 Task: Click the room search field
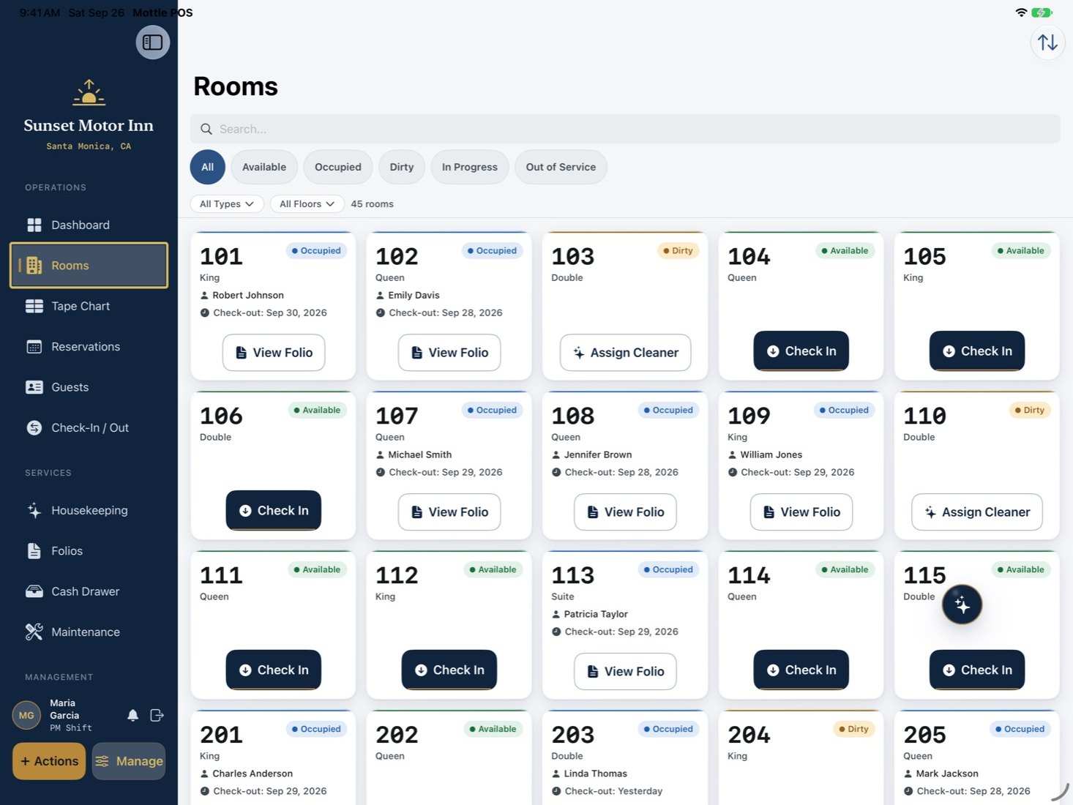[x=625, y=129]
